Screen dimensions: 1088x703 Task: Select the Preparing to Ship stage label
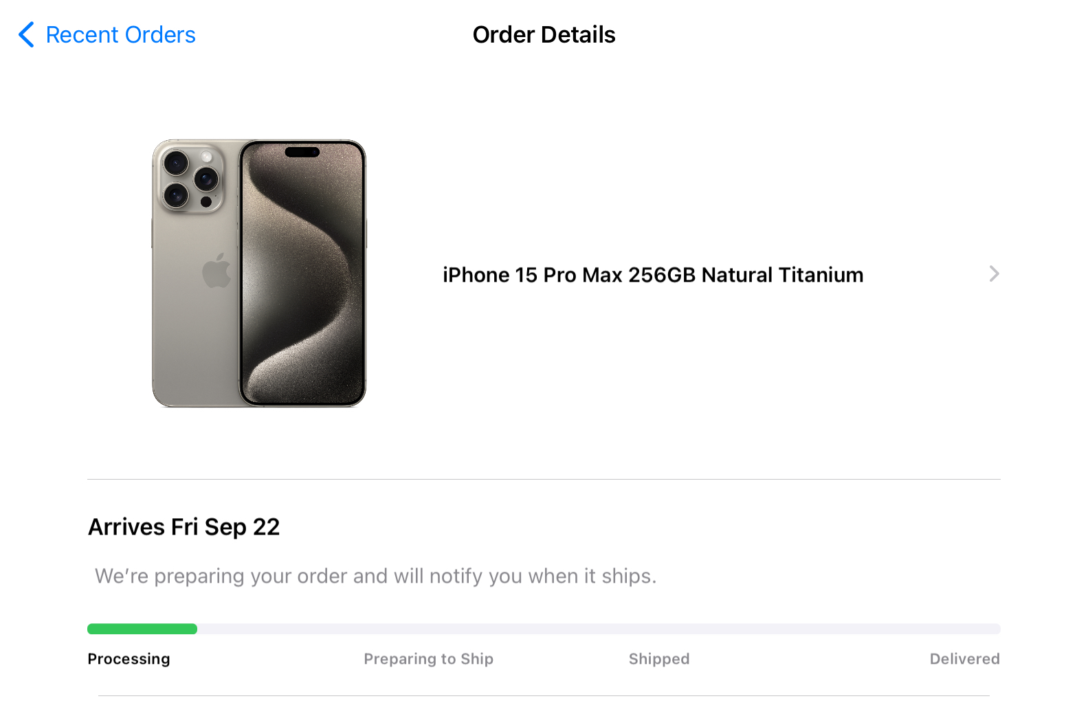click(428, 659)
